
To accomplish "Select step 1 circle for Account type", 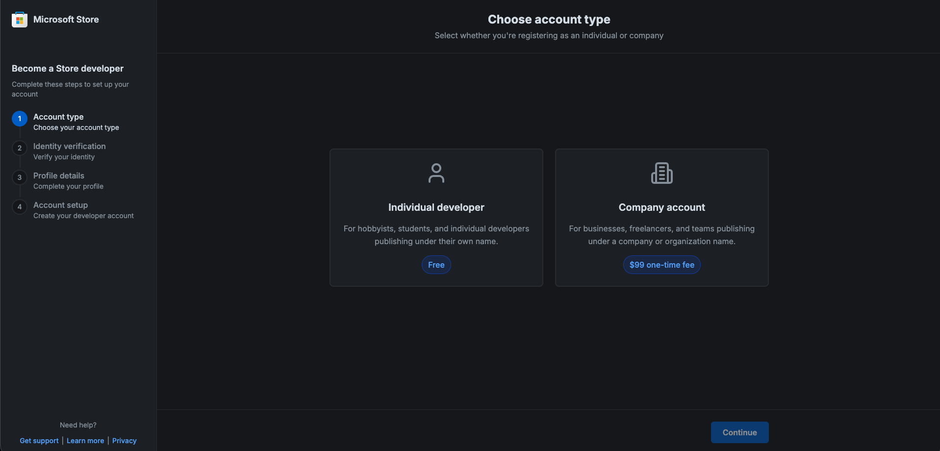I will pos(20,119).
